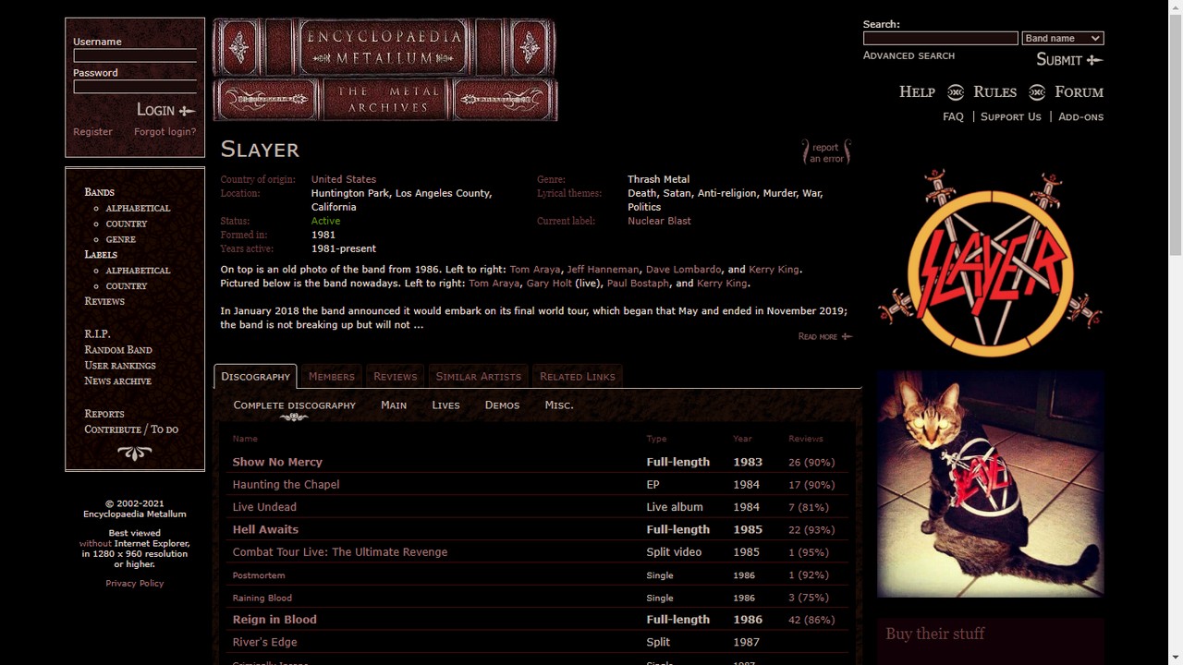Open Gary Holt's artist page

549,284
